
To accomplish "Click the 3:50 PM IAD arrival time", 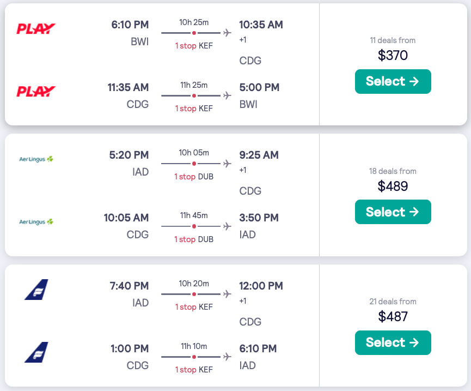I will (259, 218).
